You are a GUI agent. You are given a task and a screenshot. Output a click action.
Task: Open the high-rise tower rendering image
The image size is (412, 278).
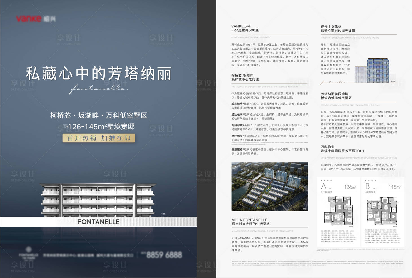point(375,70)
